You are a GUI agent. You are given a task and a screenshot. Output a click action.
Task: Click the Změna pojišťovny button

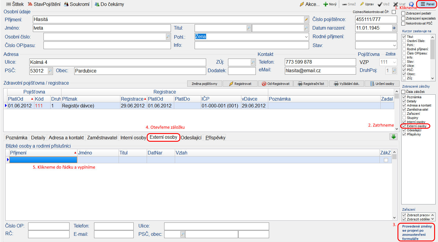(204, 84)
